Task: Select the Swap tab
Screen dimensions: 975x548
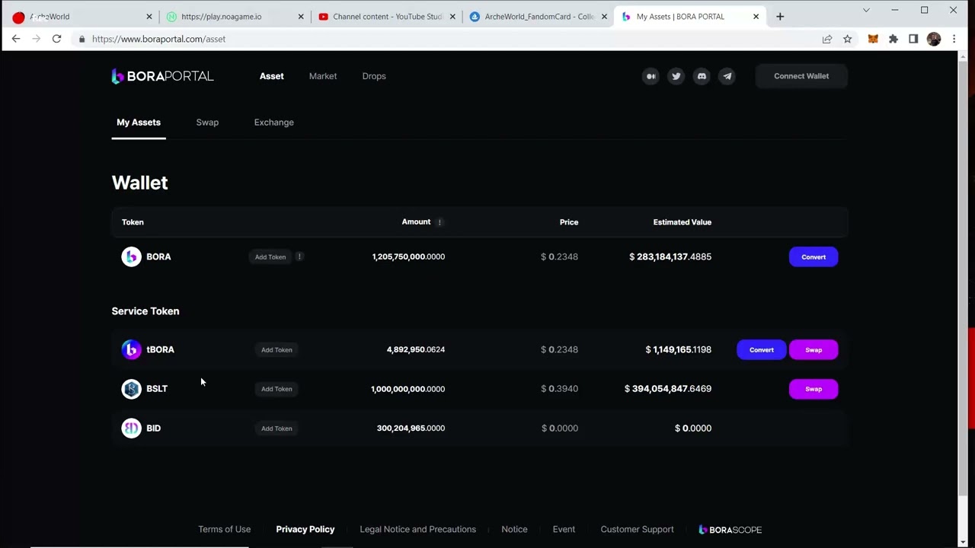Action: click(x=207, y=123)
